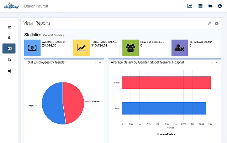Image resolution: width=227 pixels, height=143 pixels.
Task: Close the Average Salary by Gender widget
Action: (217, 62)
